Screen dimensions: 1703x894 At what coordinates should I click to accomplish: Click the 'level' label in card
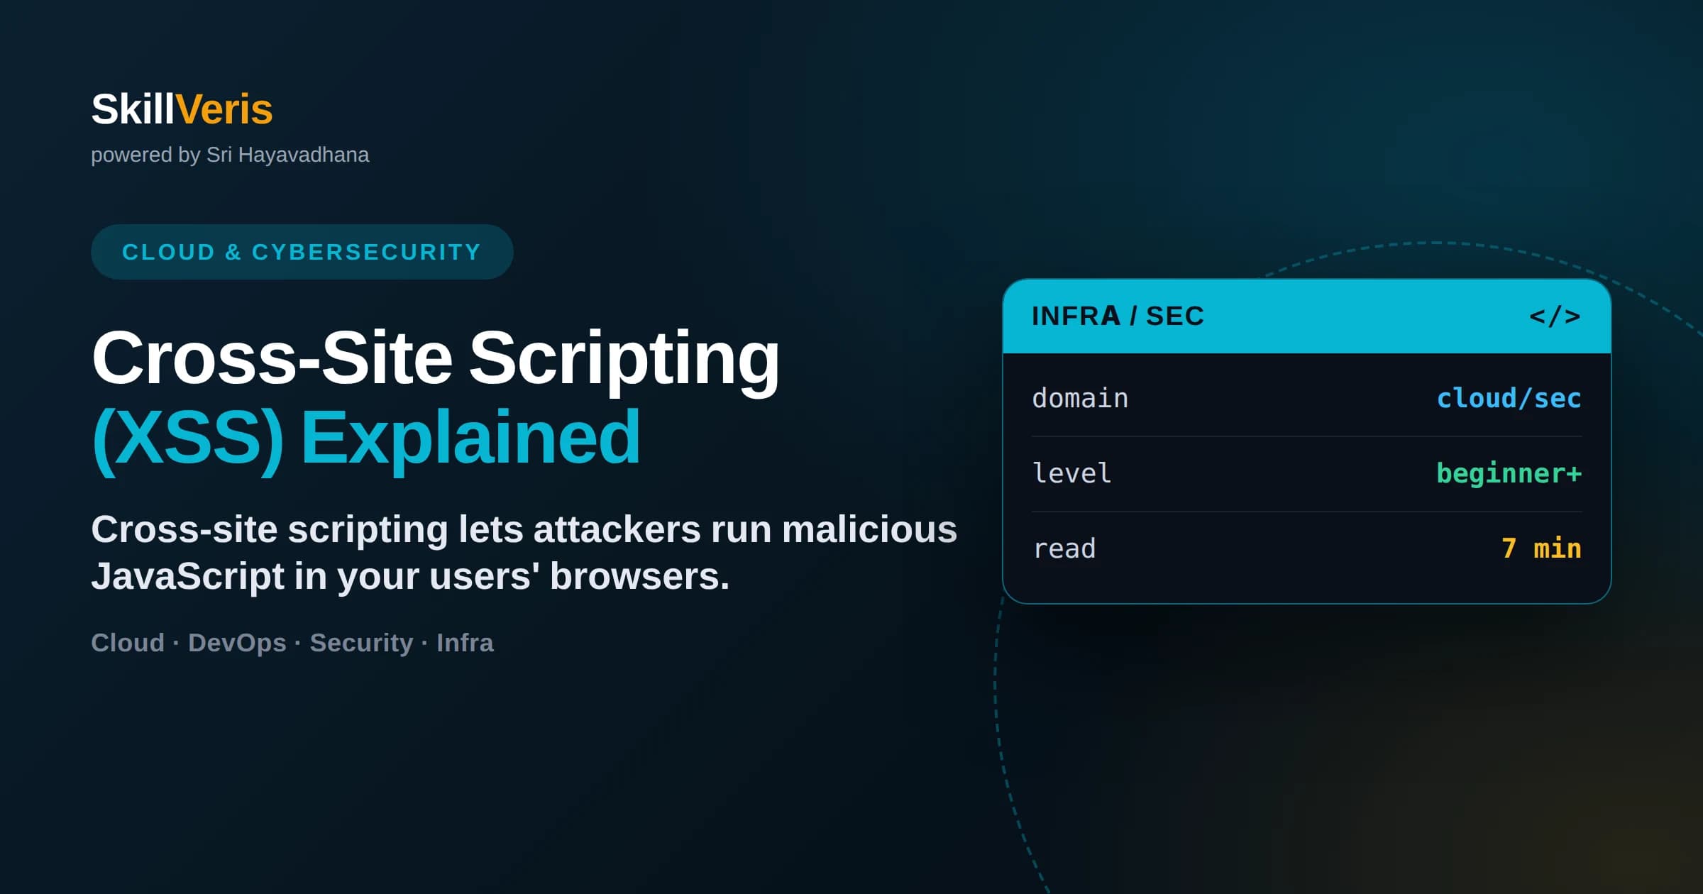pyautogui.click(x=1072, y=473)
